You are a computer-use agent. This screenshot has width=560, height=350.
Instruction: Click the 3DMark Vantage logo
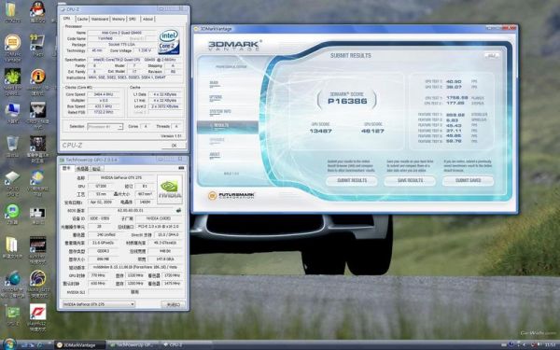pyautogui.click(x=234, y=46)
